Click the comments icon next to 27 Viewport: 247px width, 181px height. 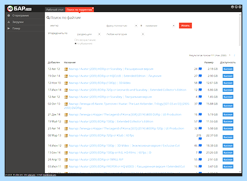tap(200, 76)
